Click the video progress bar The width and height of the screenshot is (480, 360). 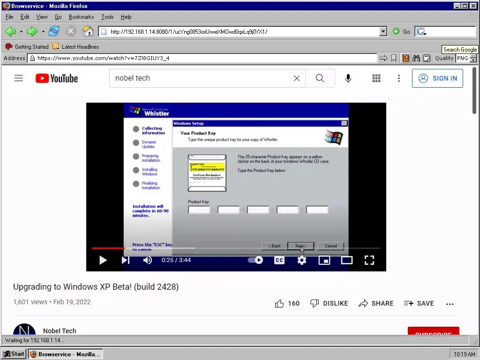pos(236,248)
